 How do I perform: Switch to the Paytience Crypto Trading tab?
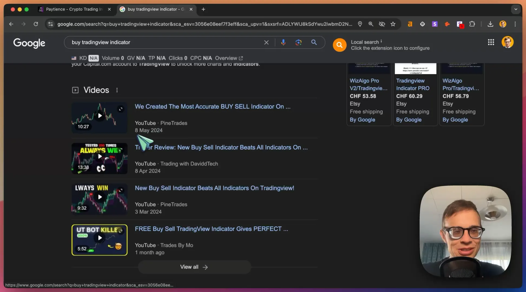point(74,9)
